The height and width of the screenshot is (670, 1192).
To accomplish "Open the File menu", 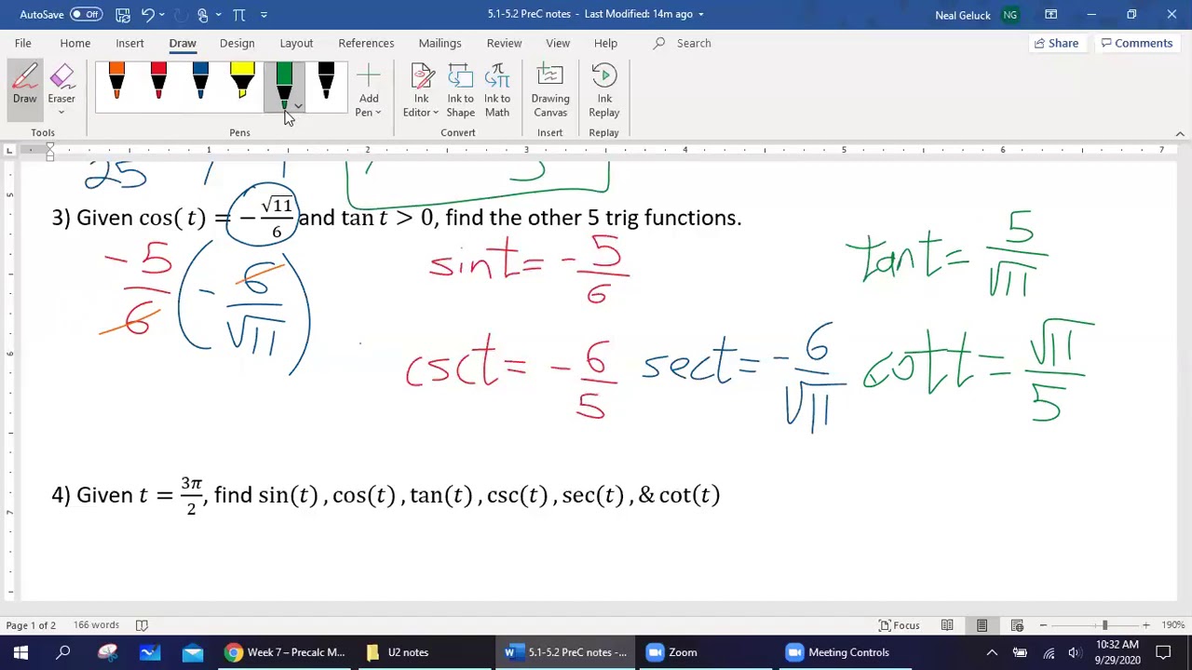I will [x=22, y=43].
